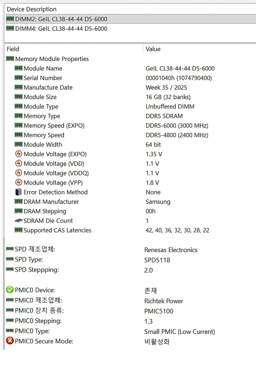Select the DIMM4 GeIL device entry
Viewport: 256px width, 367px height.
[61, 29]
